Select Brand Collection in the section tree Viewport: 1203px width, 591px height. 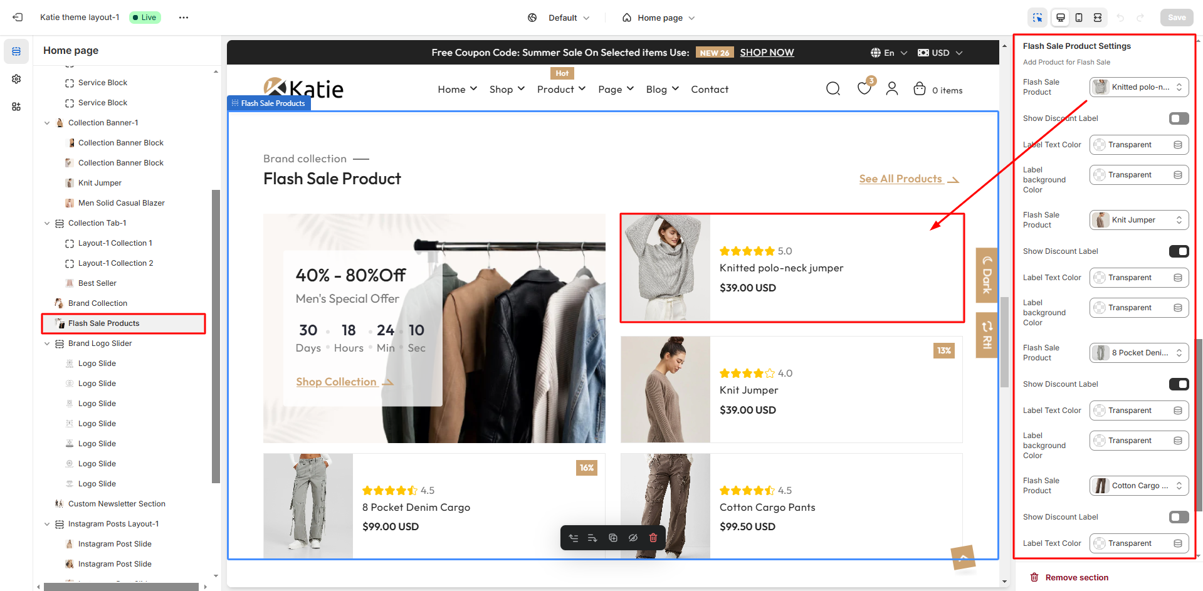[98, 303]
